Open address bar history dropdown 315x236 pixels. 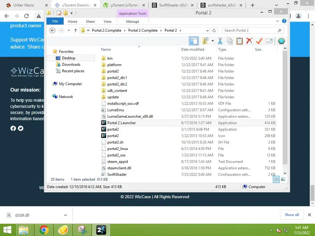click(208, 30)
